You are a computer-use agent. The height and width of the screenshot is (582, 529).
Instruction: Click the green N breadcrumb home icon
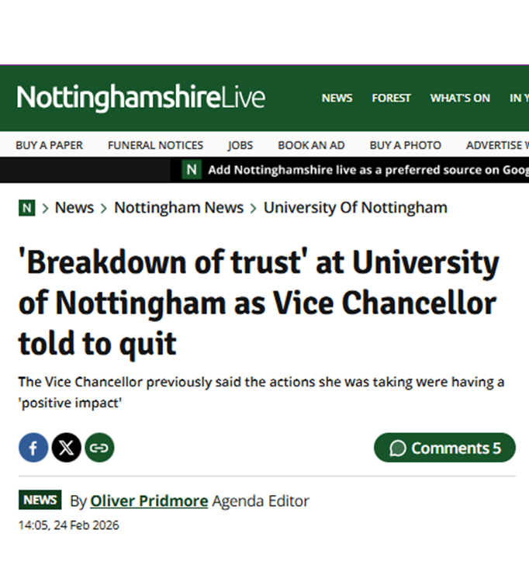(27, 208)
